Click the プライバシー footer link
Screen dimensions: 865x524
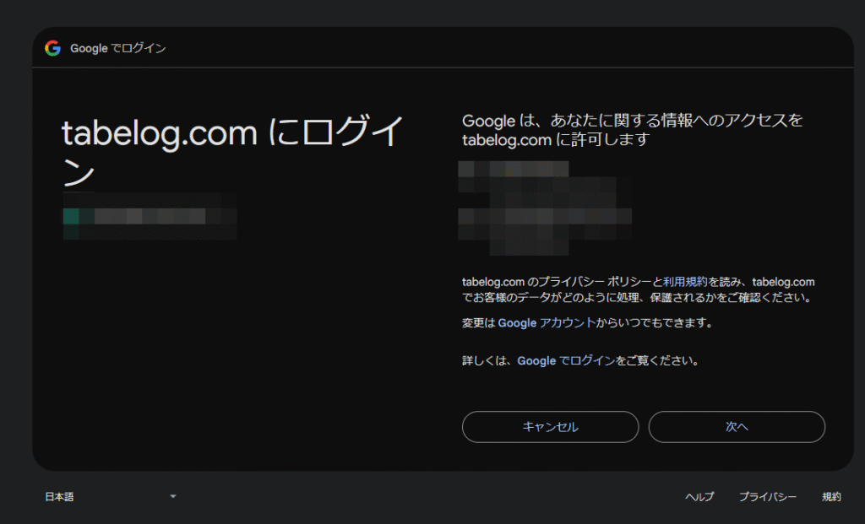point(767,496)
